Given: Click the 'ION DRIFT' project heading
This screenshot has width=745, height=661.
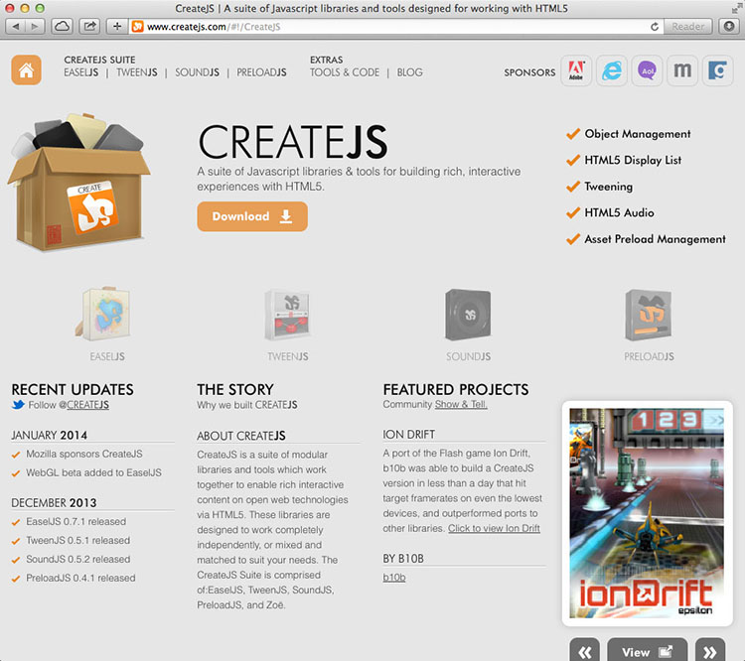Looking at the screenshot, I should click(409, 434).
